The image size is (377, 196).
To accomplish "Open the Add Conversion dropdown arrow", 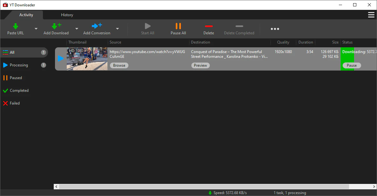I will [x=117, y=29].
